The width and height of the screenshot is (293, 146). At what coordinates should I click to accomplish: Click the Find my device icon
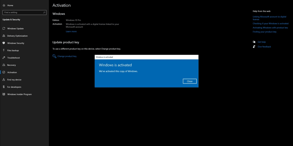click(x=4, y=80)
